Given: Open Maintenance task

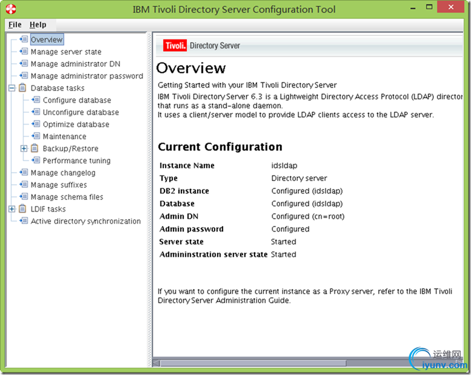Looking at the screenshot, I should click(x=65, y=137).
